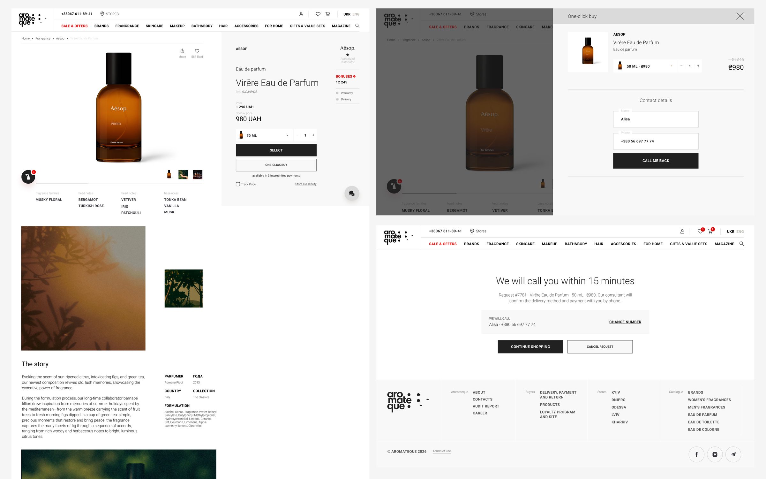Click the round spray-bottle icon with red plus

point(28,177)
